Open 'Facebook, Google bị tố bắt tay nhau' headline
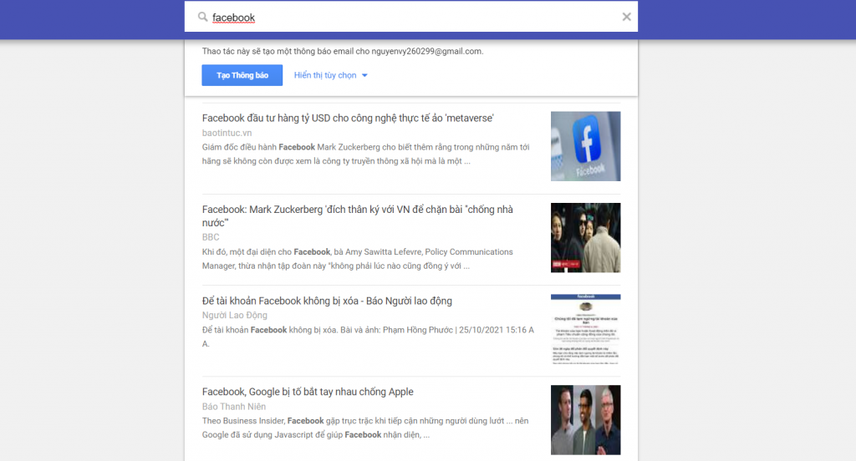The height and width of the screenshot is (461, 856). [x=308, y=392]
